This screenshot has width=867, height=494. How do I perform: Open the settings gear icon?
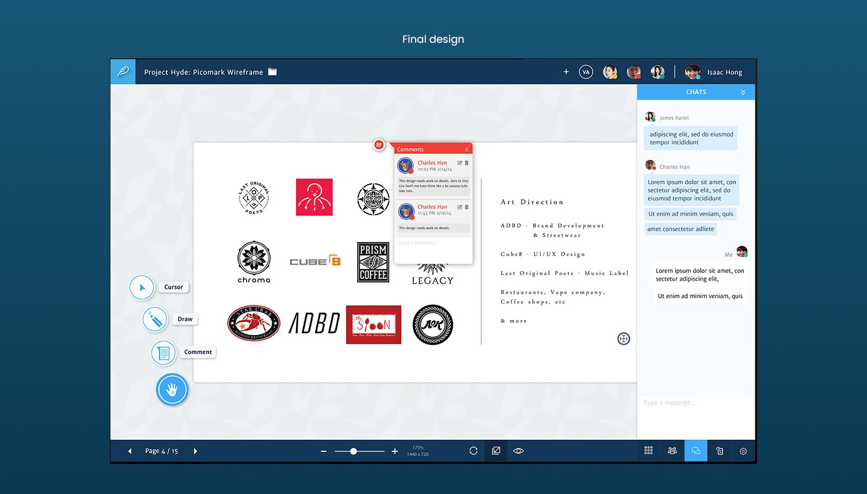point(743,451)
